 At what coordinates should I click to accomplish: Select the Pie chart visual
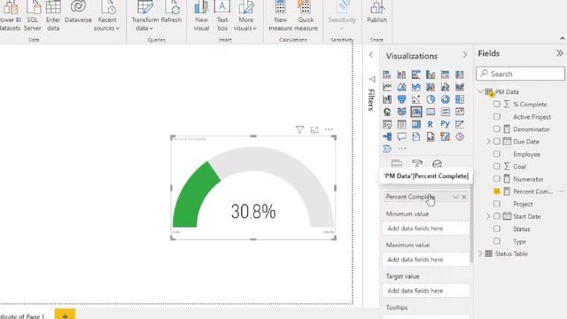point(431,99)
